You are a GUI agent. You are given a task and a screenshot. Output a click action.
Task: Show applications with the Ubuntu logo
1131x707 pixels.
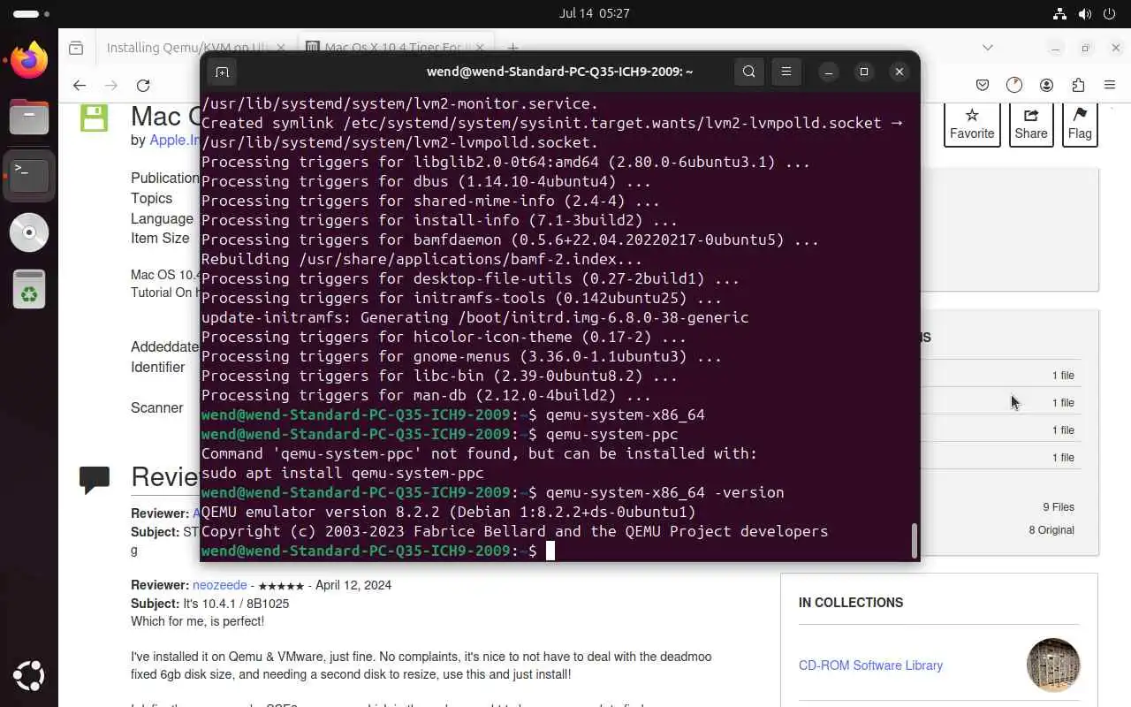coord(29,677)
